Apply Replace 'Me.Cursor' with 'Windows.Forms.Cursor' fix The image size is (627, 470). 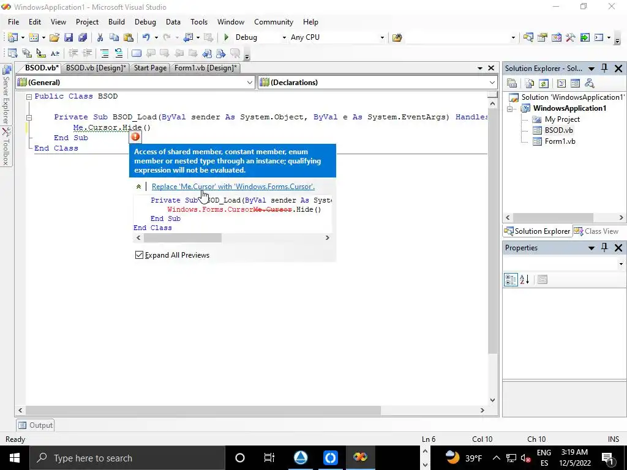click(233, 187)
